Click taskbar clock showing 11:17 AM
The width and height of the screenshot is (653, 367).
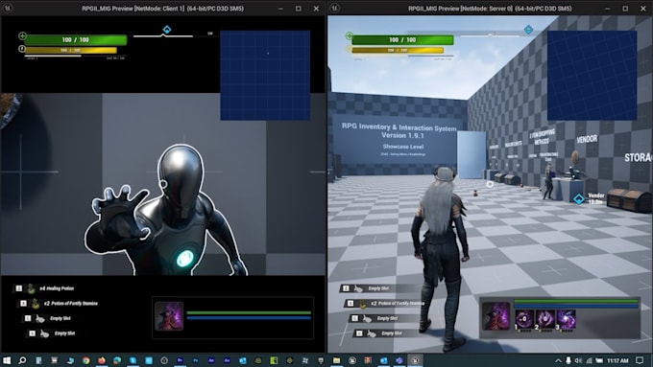click(x=617, y=360)
